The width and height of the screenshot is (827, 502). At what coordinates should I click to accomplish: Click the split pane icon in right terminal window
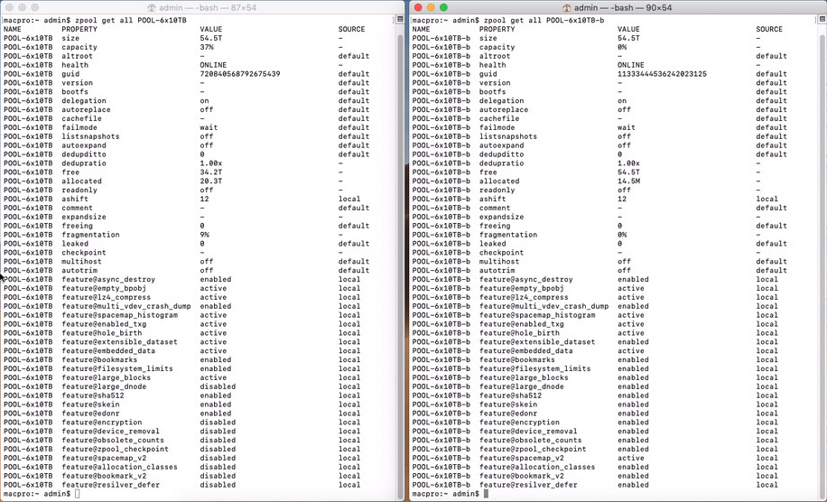822,20
